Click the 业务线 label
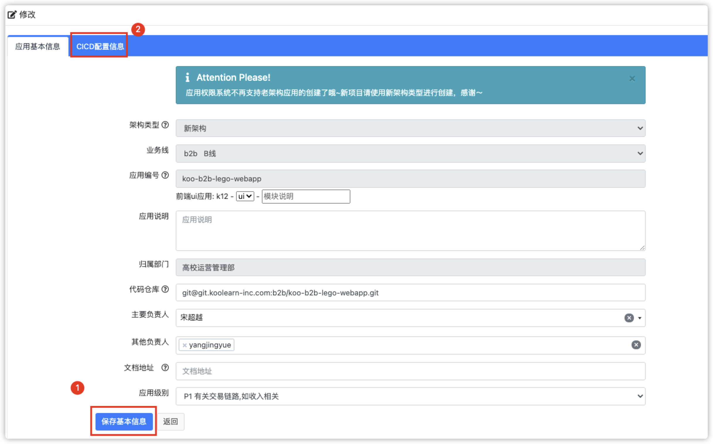 pos(158,150)
